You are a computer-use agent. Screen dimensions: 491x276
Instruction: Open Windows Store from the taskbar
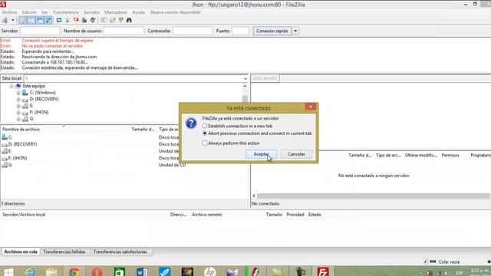tap(120, 272)
